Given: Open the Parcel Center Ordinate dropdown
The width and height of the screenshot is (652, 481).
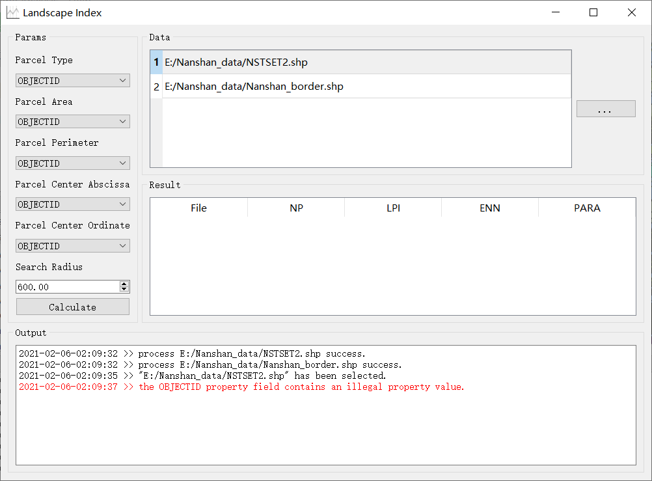Looking at the screenshot, I should [x=72, y=246].
